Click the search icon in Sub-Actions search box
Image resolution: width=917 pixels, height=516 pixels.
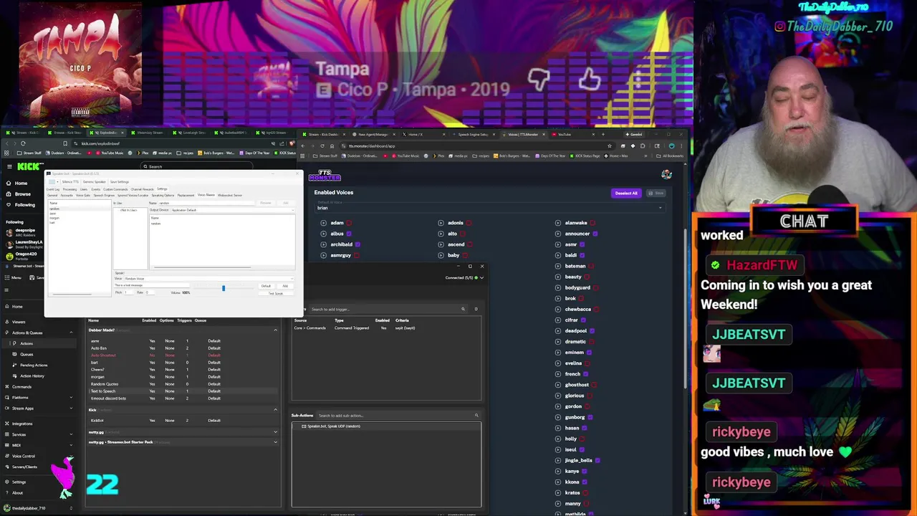476,415
